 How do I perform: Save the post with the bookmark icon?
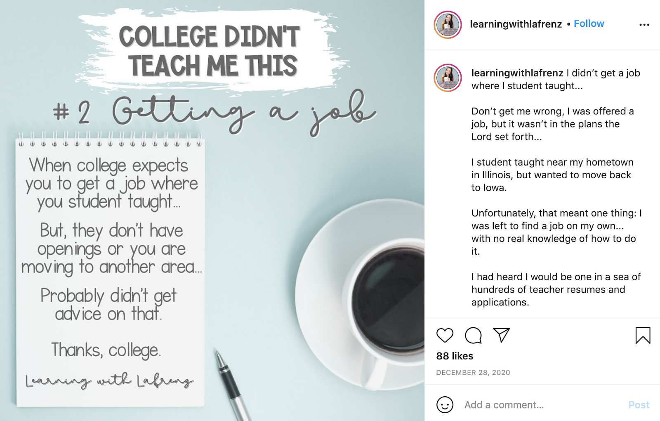[643, 335]
